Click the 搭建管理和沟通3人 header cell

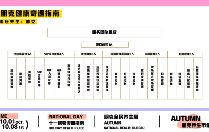120,54
